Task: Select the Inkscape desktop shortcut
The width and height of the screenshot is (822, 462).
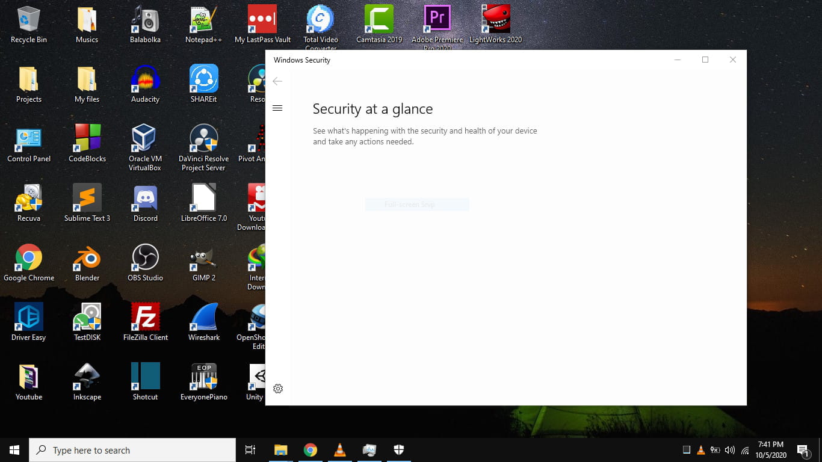Action: click(87, 383)
